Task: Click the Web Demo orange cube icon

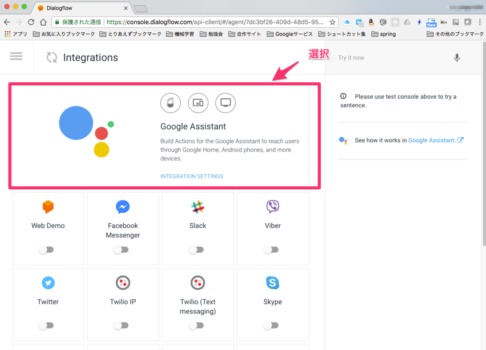Action: [48, 207]
